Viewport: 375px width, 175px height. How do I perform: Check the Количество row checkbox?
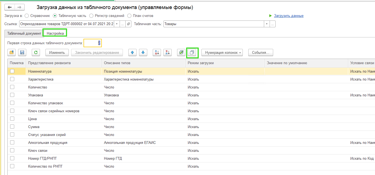point(12,87)
